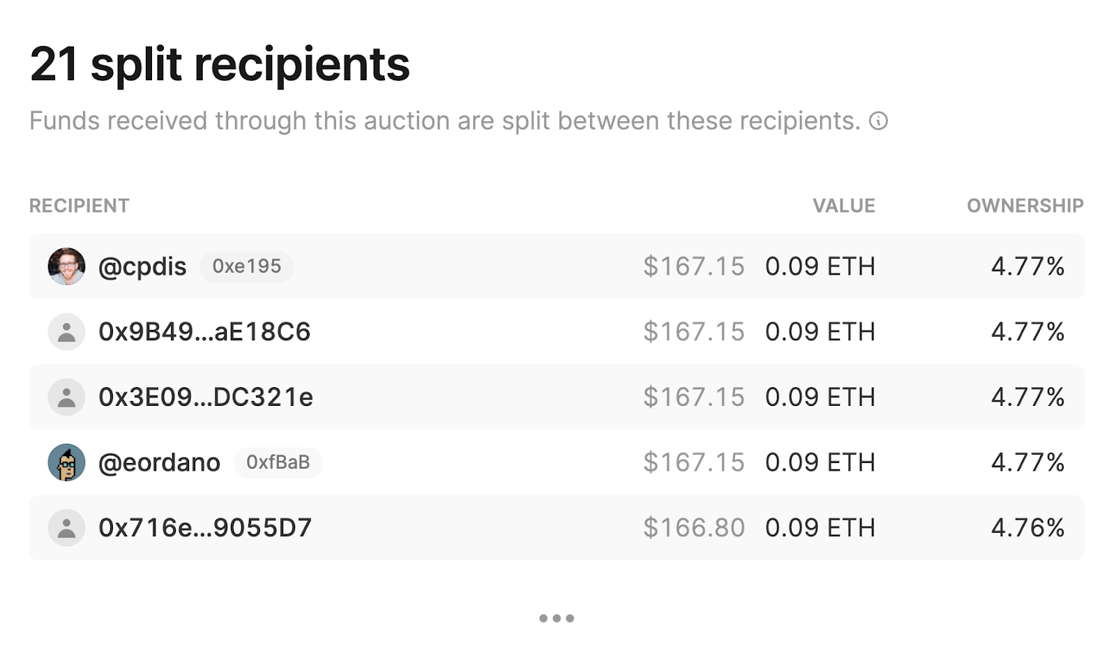Expand the list with the three-dot ellipsis

[557, 618]
